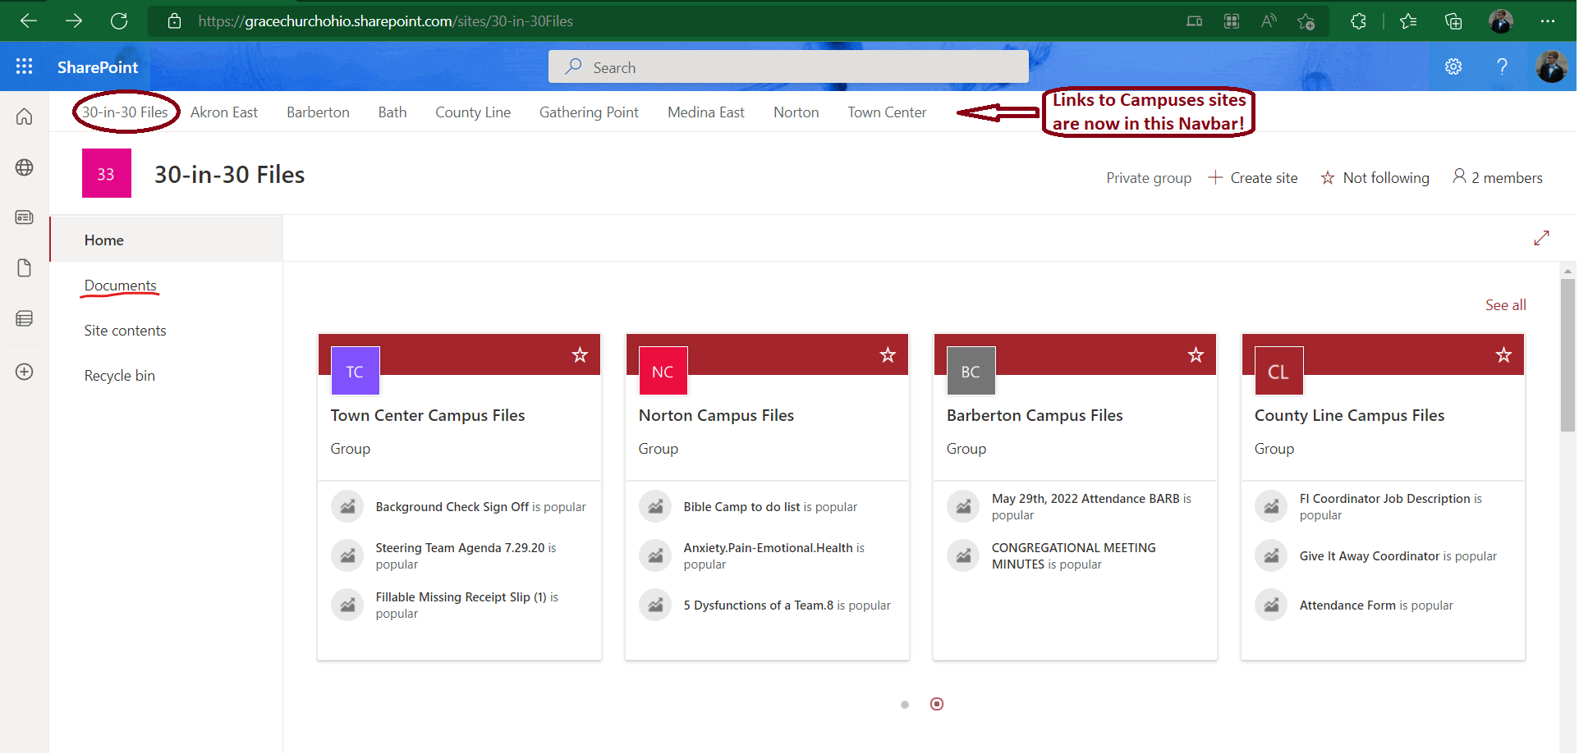
Task: Click the Create plus icon in app bar
Action: point(25,372)
